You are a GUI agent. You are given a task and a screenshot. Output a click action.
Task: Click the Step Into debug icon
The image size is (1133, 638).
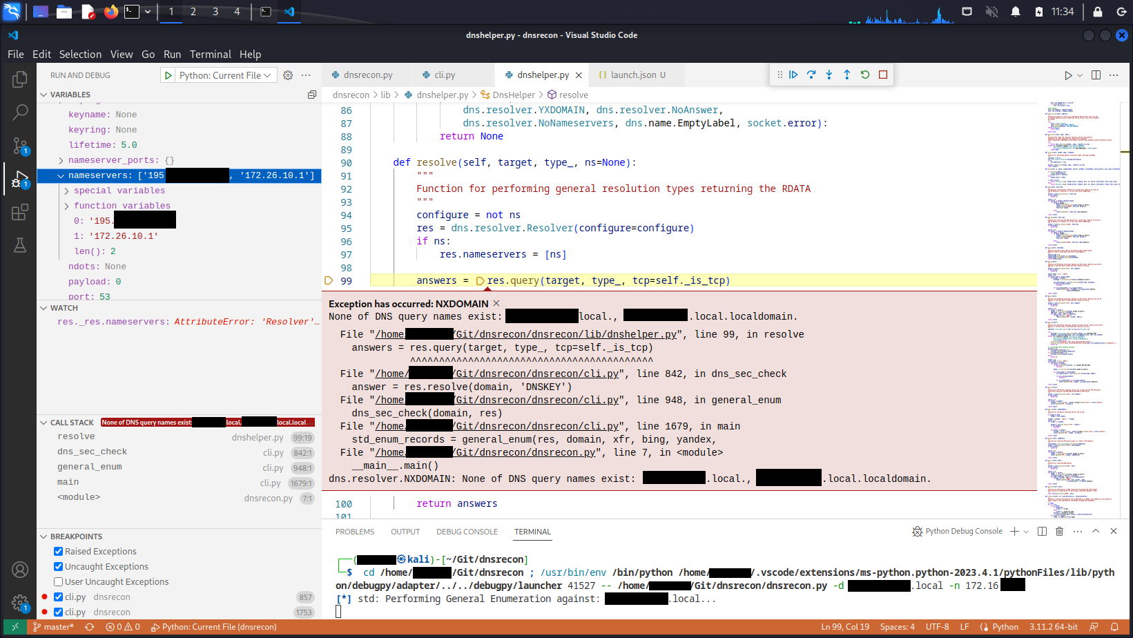coord(829,75)
